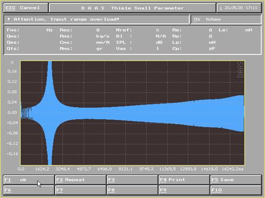Click the blank F6 function button

pos(29,190)
